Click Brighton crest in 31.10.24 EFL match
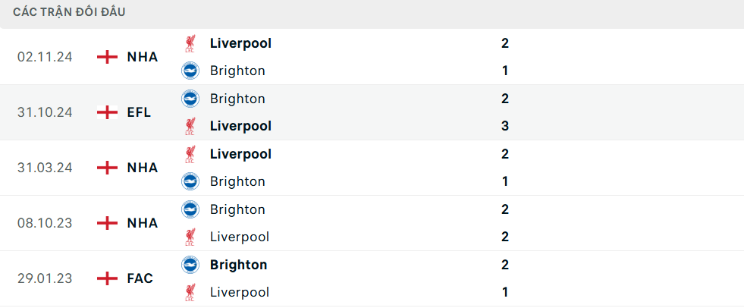 (190, 99)
